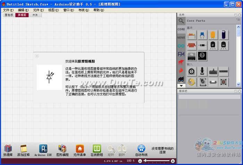This screenshot has height=165, width=243.
Task: Float the 元件 parts panel
Action: pyautogui.click(x=236, y=15)
